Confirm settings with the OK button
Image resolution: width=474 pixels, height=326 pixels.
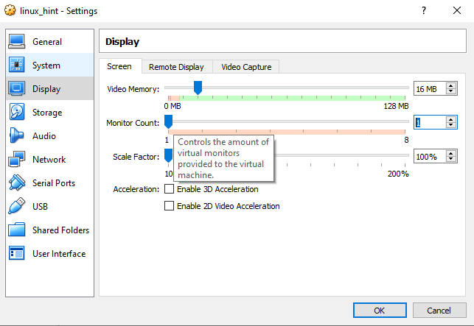380,311
